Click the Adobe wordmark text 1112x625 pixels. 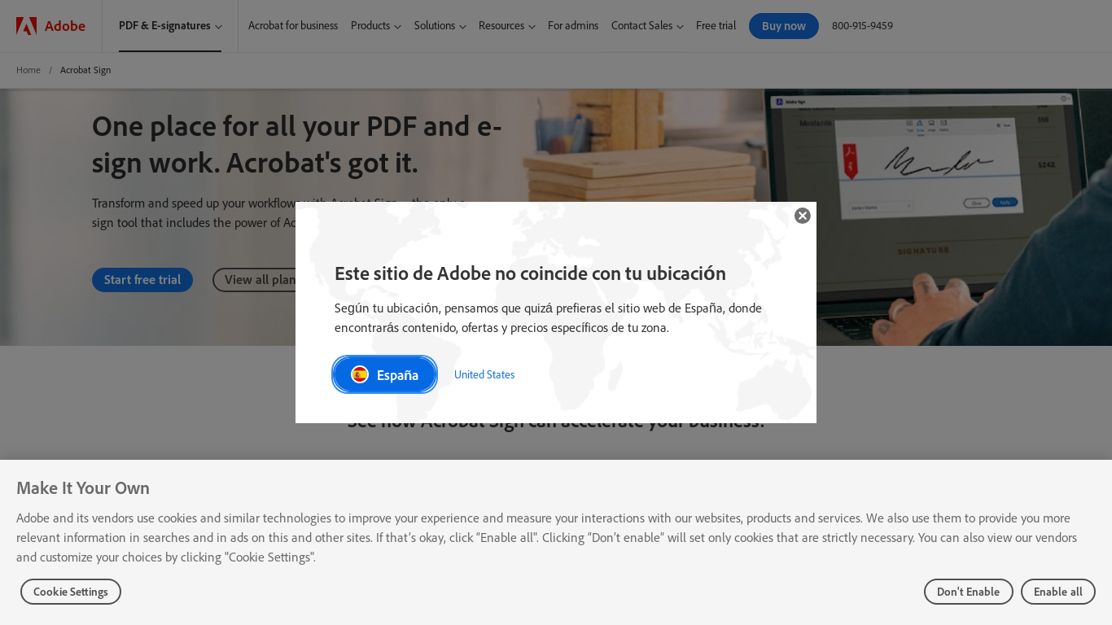pyautogui.click(x=65, y=26)
